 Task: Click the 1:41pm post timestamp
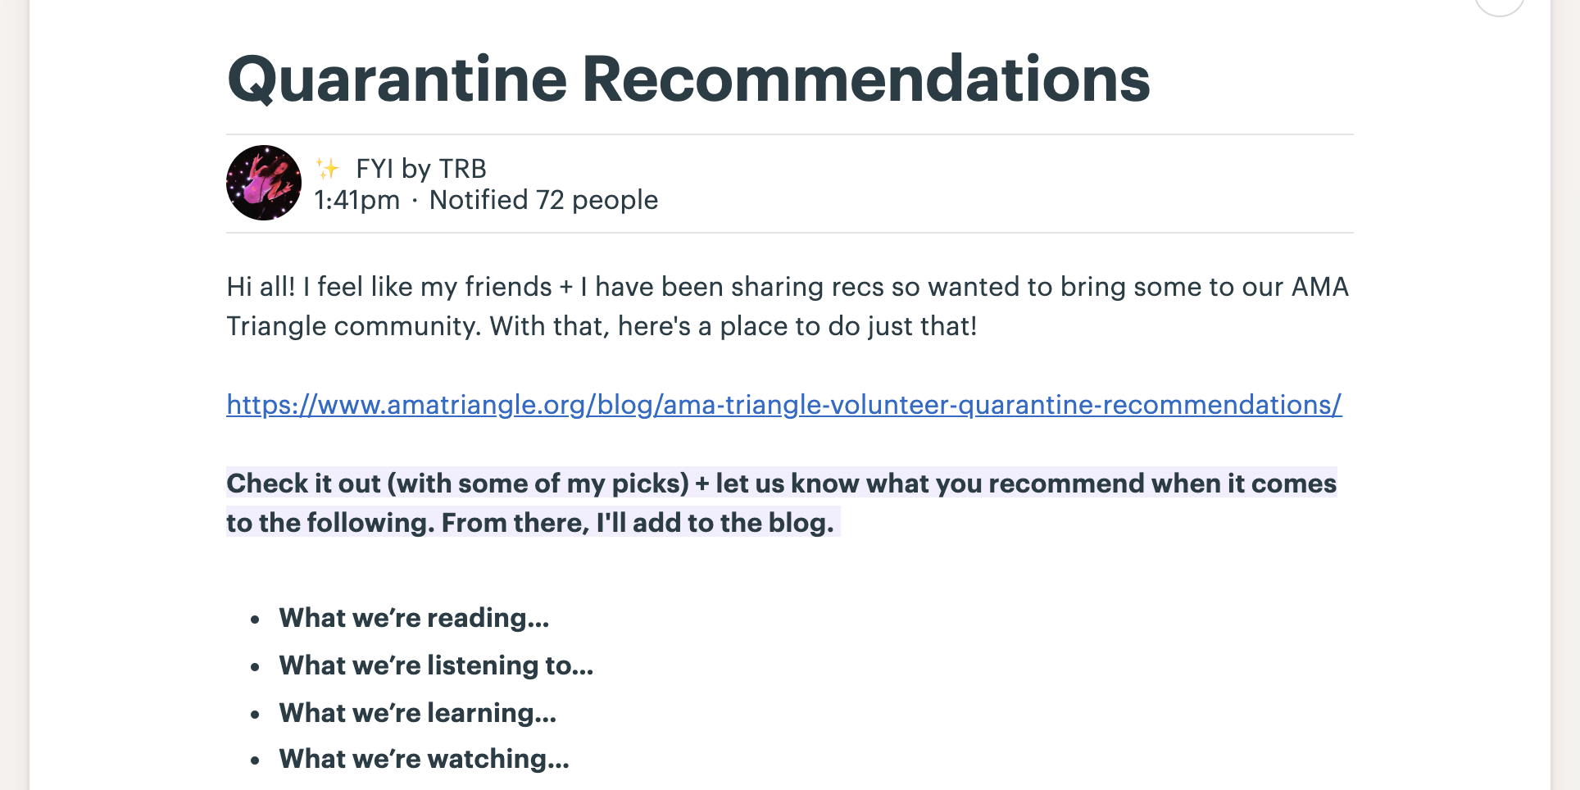357,200
